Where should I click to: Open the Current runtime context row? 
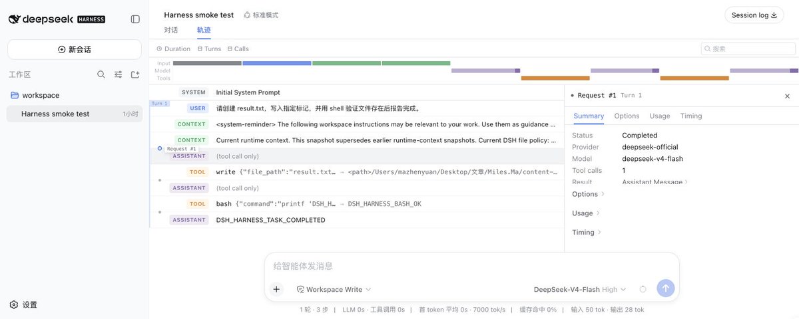pyautogui.click(x=357, y=140)
